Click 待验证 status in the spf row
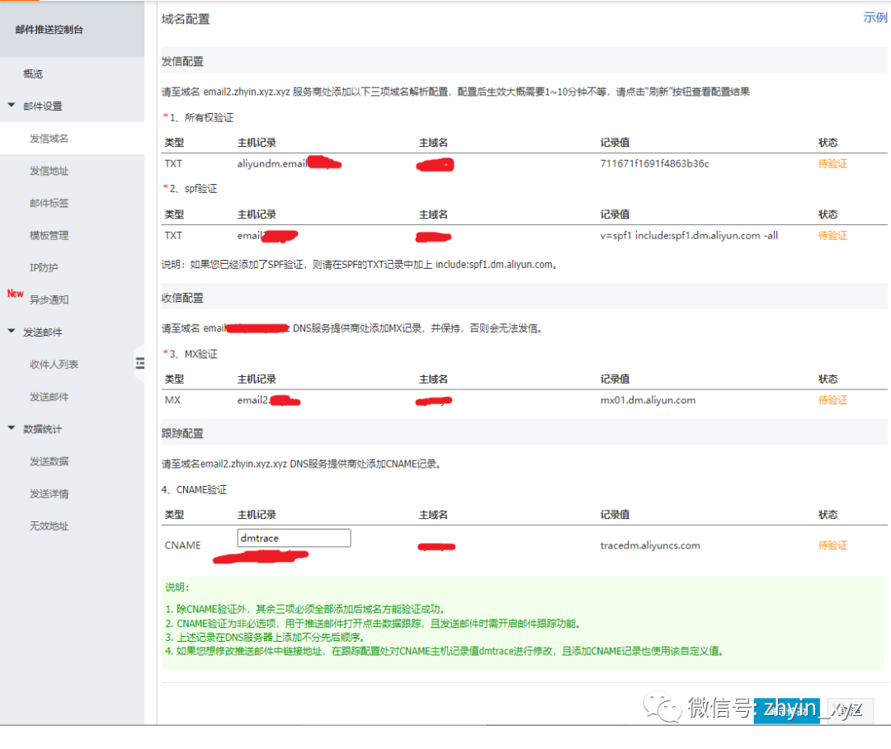Screen dimensions: 891x749 pos(832,236)
